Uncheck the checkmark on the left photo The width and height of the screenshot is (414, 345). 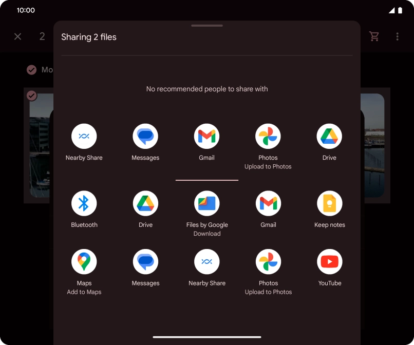click(32, 95)
